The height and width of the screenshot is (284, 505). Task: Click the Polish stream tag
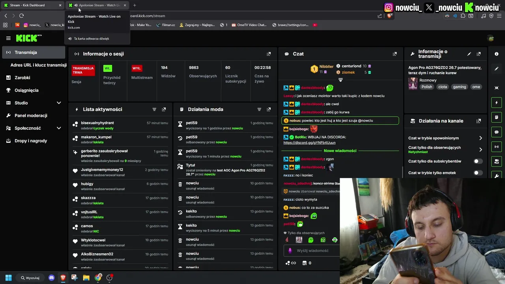(426, 87)
